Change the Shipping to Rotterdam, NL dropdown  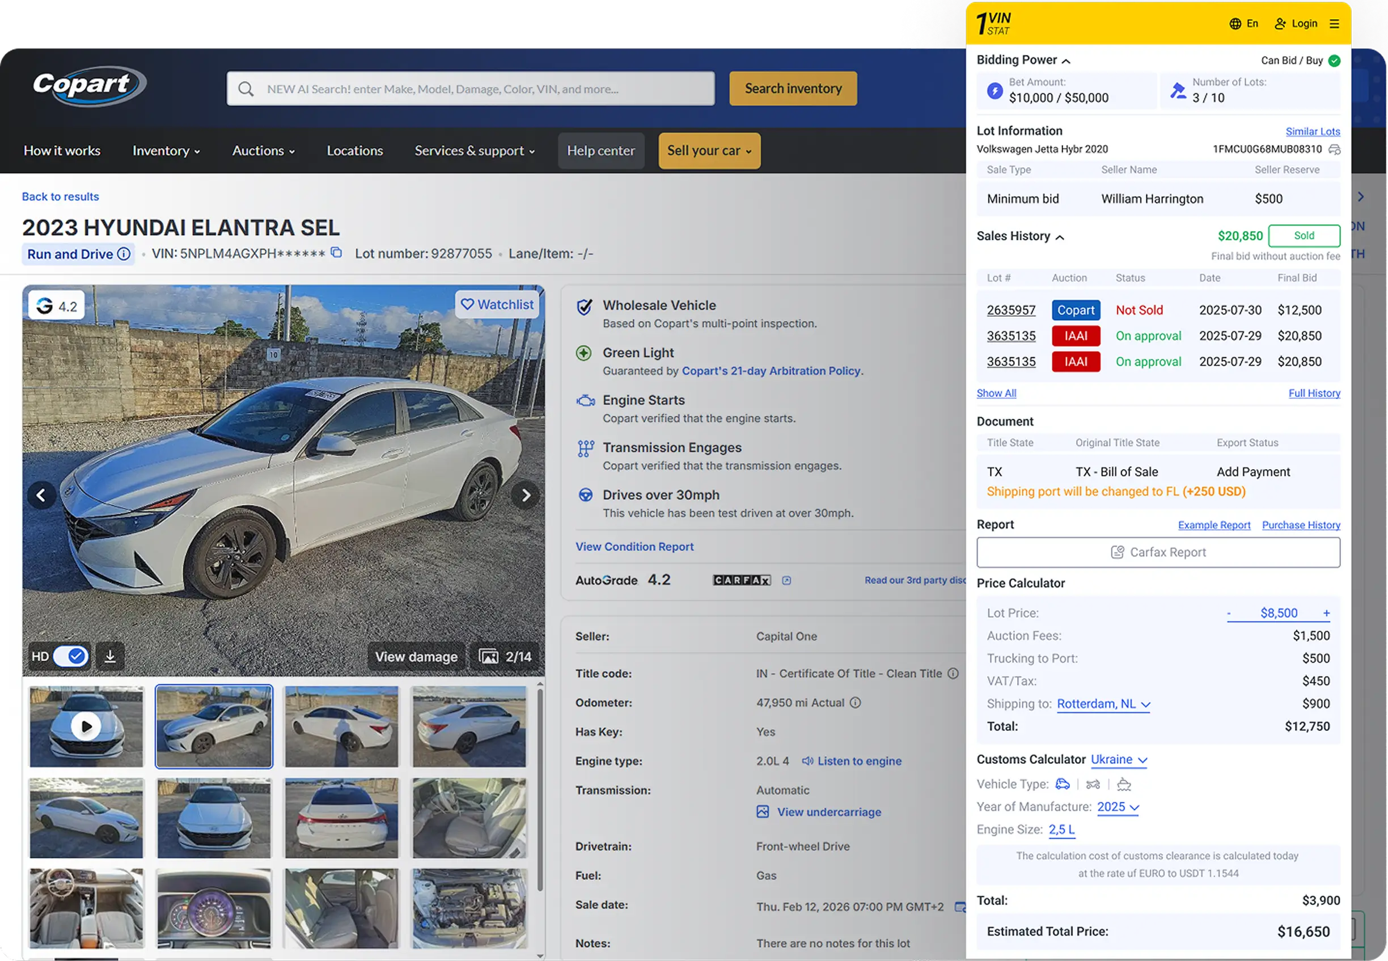coord(1103,704)
